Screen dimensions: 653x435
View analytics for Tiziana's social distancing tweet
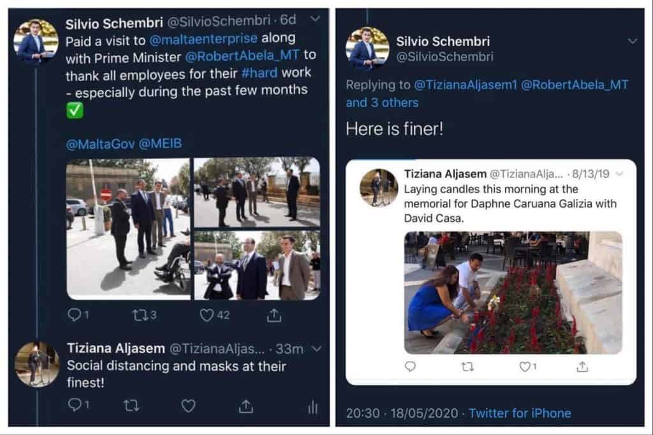click(312, 407)
